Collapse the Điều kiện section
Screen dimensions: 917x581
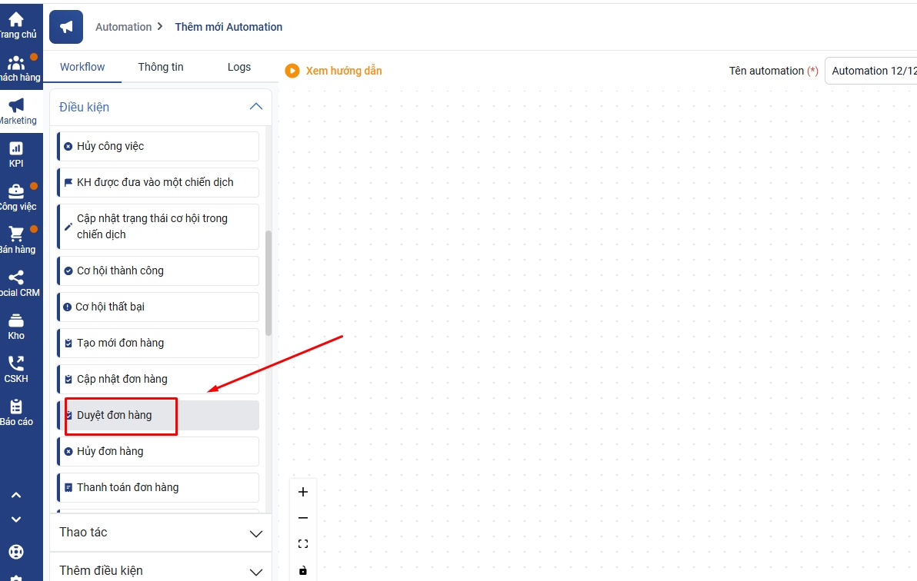click(256, 107)
